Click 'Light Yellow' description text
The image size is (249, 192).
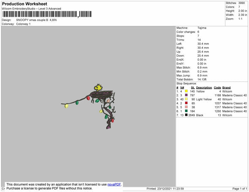[x=204, y=99]
